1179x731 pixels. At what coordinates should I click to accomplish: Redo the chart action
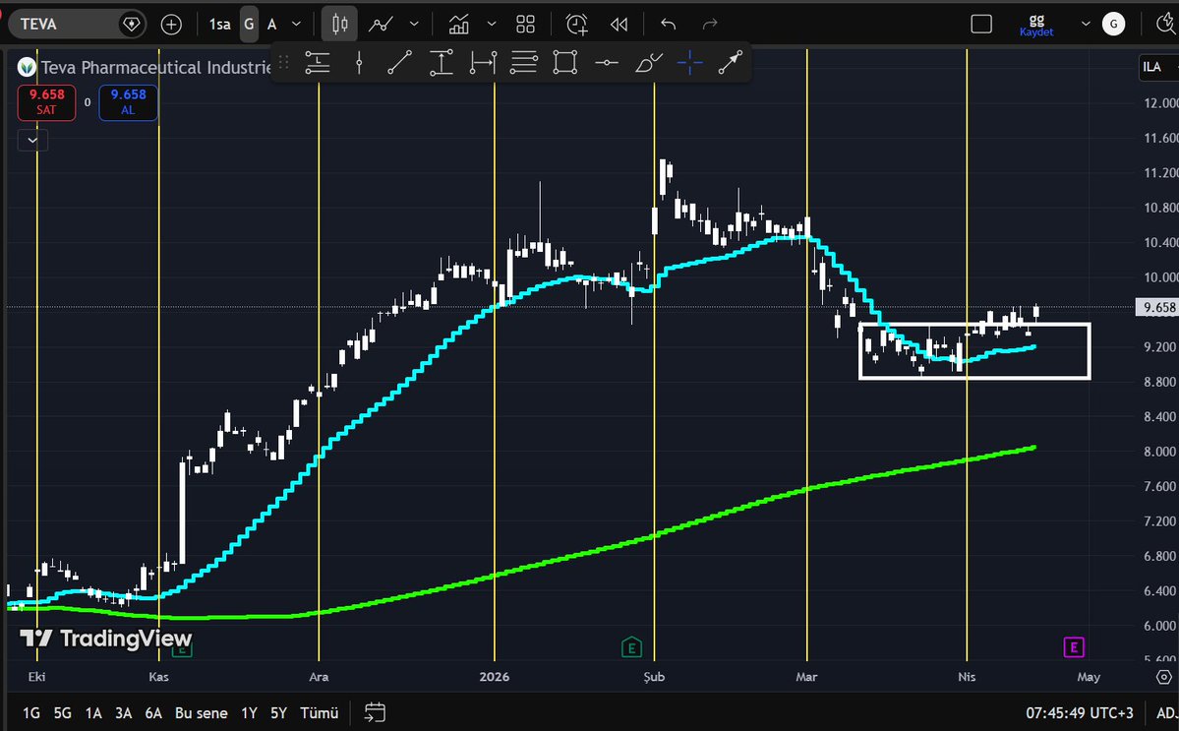coord(710,24)
